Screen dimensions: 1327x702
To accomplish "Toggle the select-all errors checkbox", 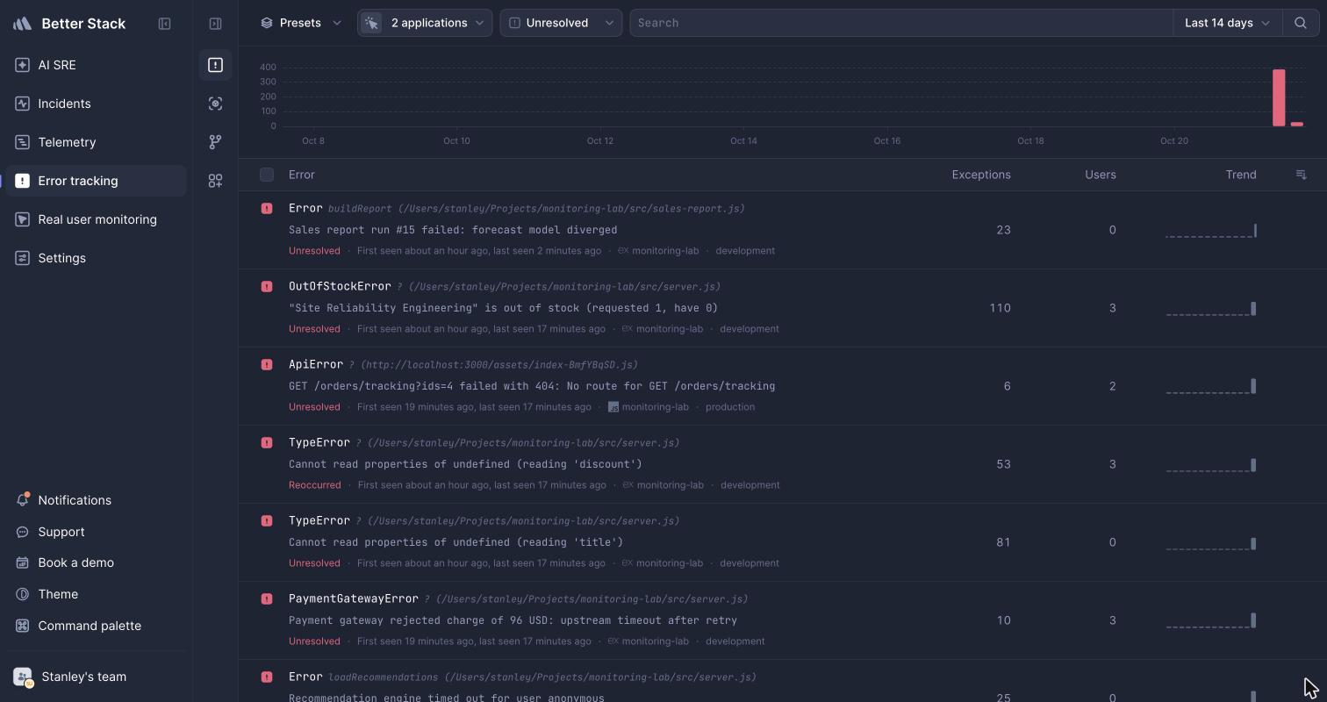I will coord(267,175).
